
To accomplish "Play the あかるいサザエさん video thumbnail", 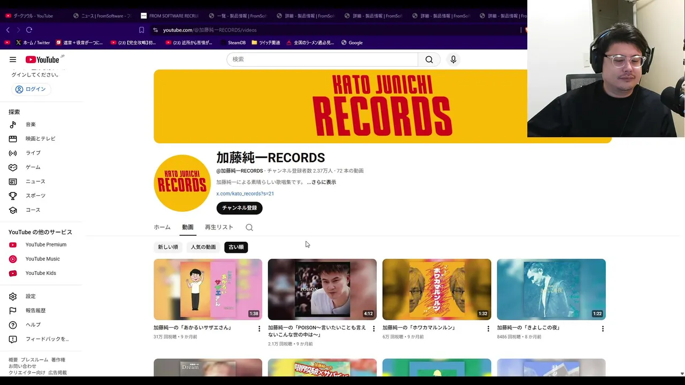I will [208, 289].
